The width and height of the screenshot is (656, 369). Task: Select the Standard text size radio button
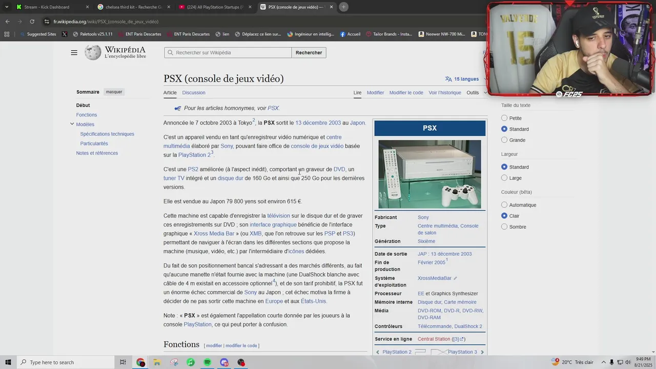click(x=504, y=129)
